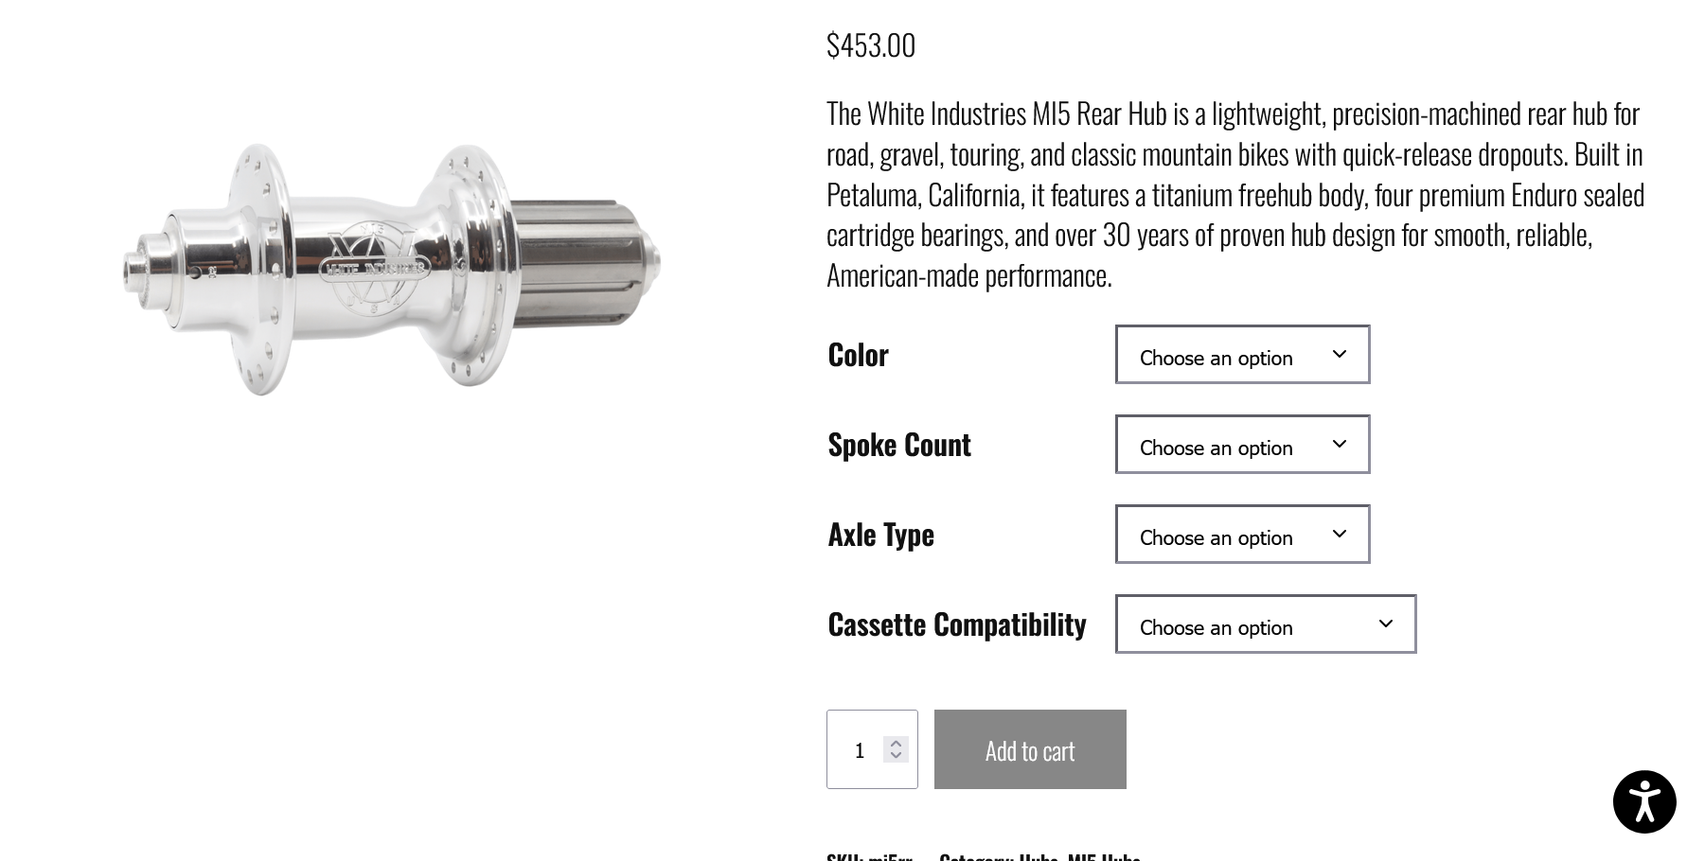Focus the quantity number field
The image size is (1705, 861).
(860, 749)
